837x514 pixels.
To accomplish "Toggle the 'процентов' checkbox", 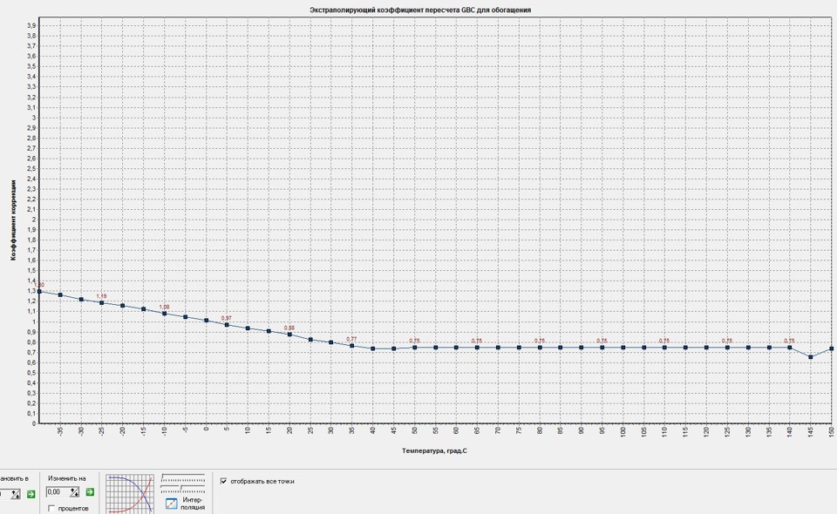I will pyautogui.click(x=51, y=508).
